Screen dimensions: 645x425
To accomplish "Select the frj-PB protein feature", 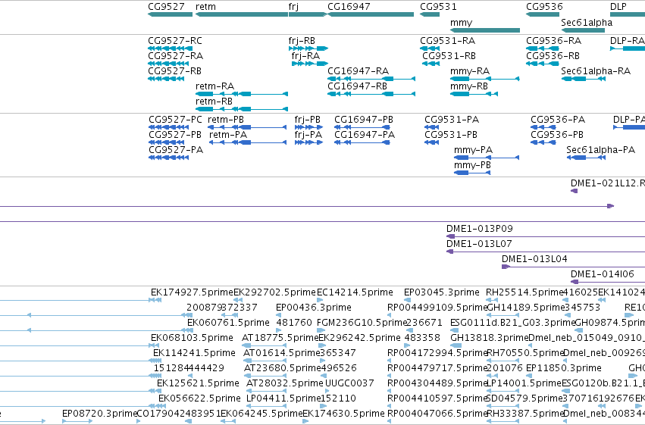I will [x=308, y=127].
